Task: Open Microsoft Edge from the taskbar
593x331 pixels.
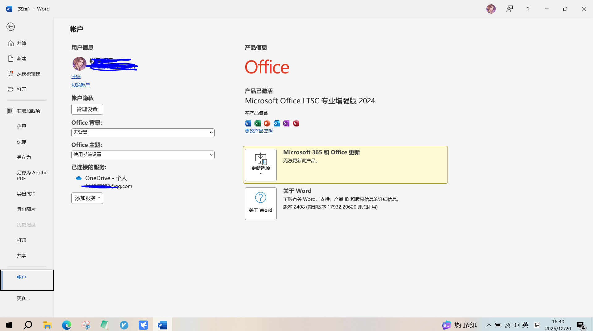Action: [66, 325]
